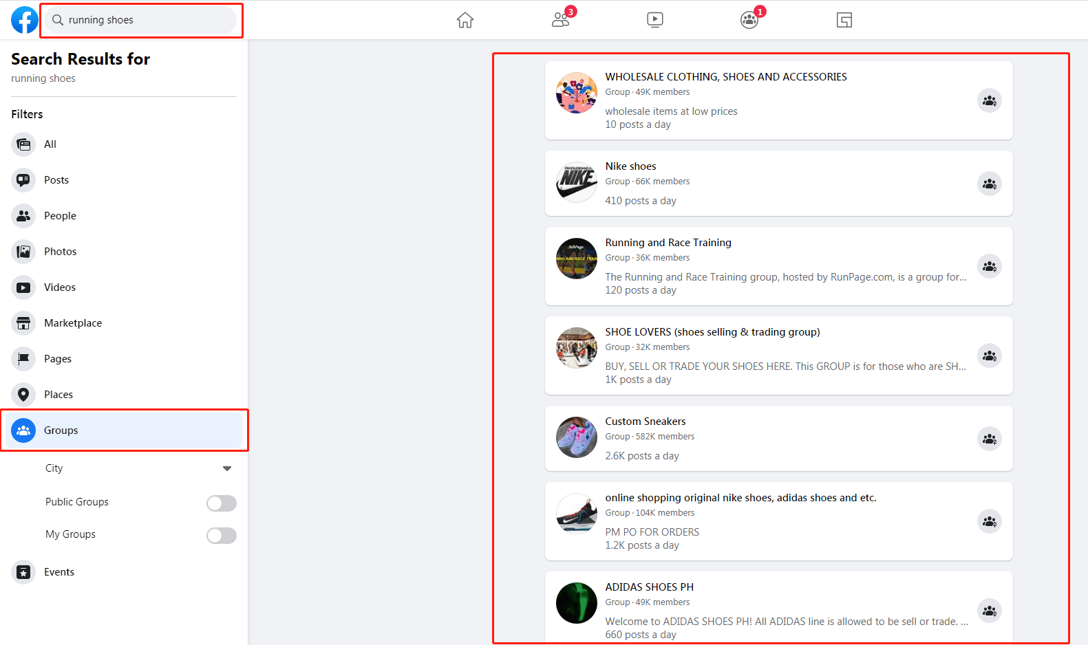The image size is (1088, 645).
Task: Switch to the People filter
Action: point(124,216)
